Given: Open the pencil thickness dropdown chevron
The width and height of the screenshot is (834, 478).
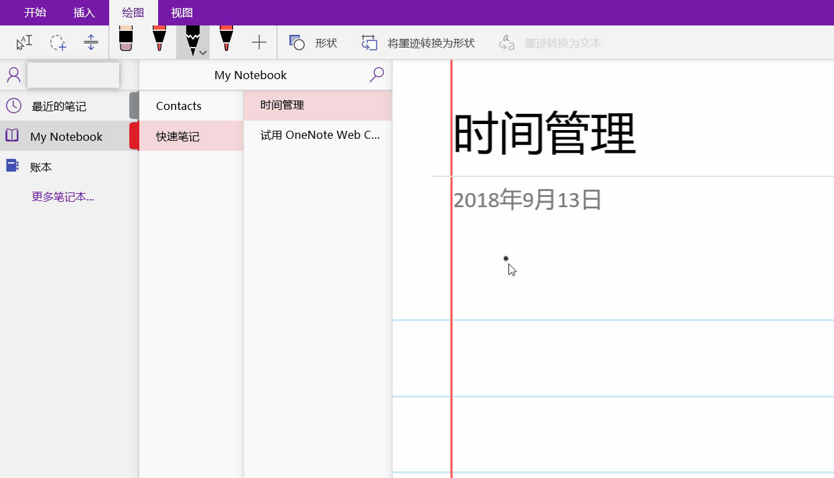Looking at the screenshot, I should coord(202,52).
